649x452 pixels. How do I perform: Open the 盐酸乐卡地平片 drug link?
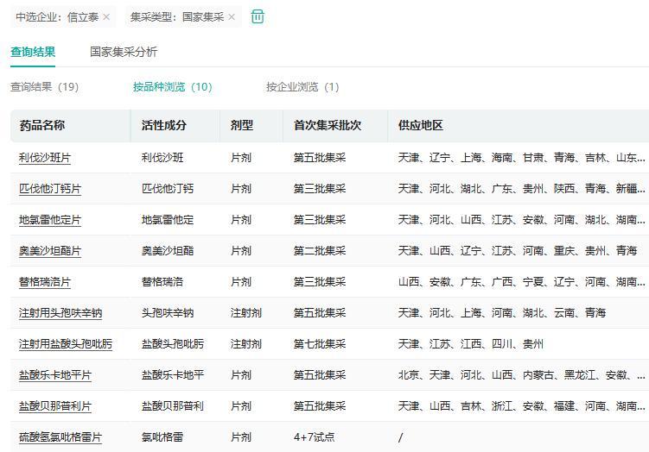click(55, 374)
